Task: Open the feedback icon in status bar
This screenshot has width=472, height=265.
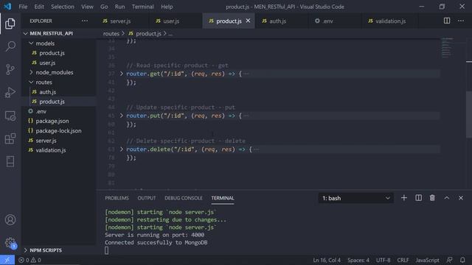Action: [x=449, y=260]
